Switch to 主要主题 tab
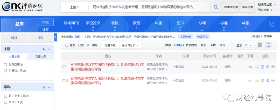The width and height of the screenshot is (280, 110). [14, 57]
